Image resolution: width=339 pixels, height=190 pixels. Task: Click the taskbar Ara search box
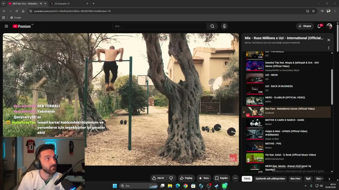click(138, 186)
